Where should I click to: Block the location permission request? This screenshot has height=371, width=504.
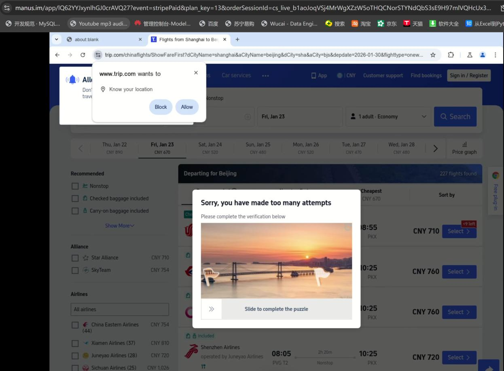[161, 107]
